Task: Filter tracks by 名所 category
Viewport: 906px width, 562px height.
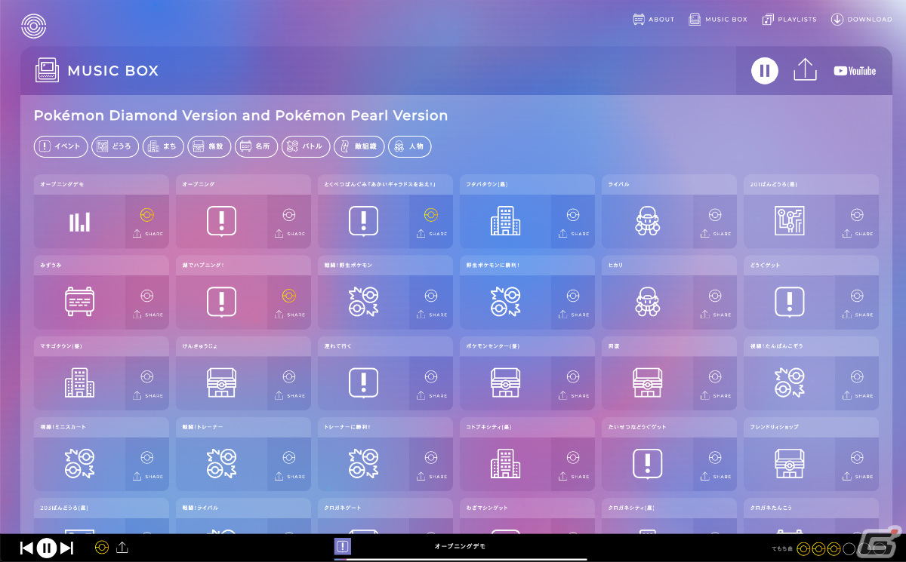Action: 257,146
